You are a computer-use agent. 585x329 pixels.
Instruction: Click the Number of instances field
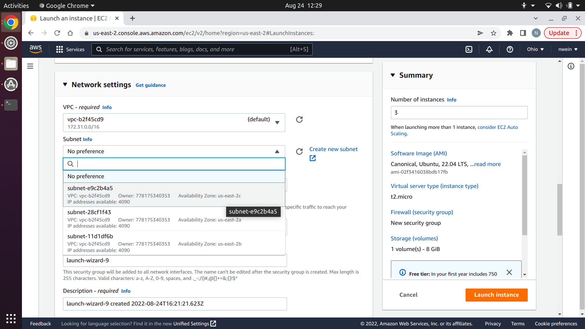pos(459,112)
